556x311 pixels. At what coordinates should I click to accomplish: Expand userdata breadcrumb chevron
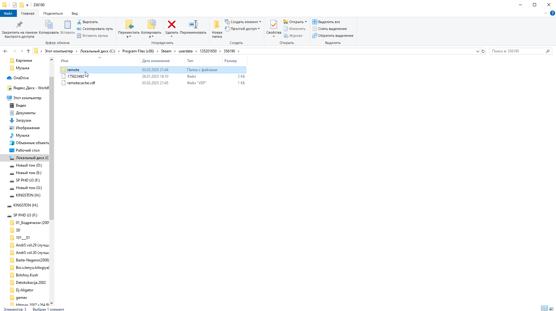pos(196,51)
